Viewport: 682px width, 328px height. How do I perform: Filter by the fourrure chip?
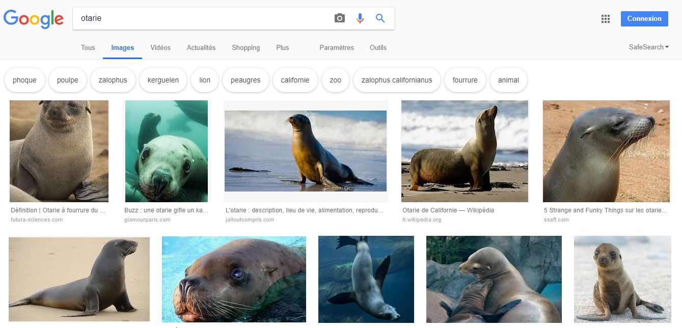click(465, 80)
